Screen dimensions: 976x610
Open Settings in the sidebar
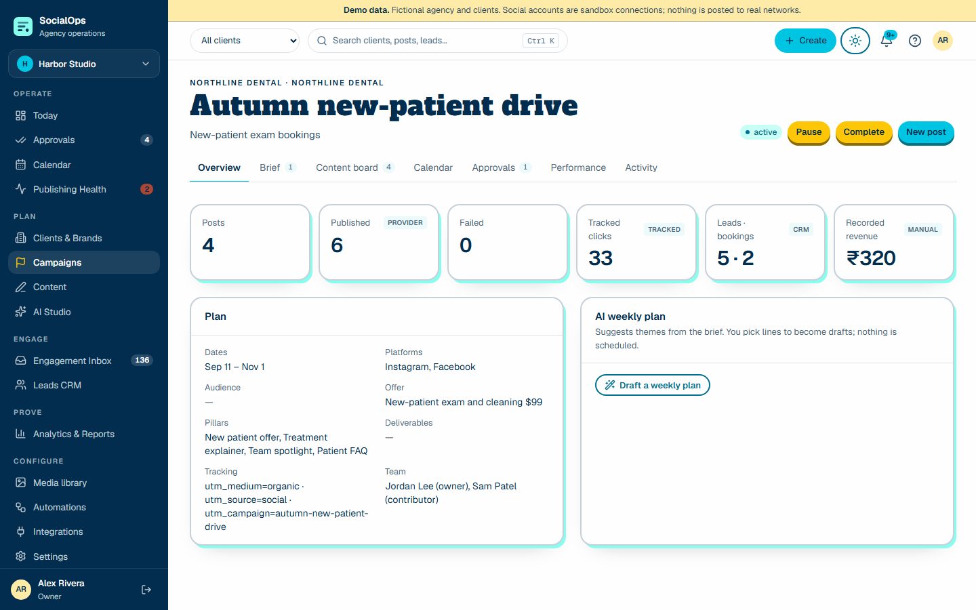(x=84, y=556)
